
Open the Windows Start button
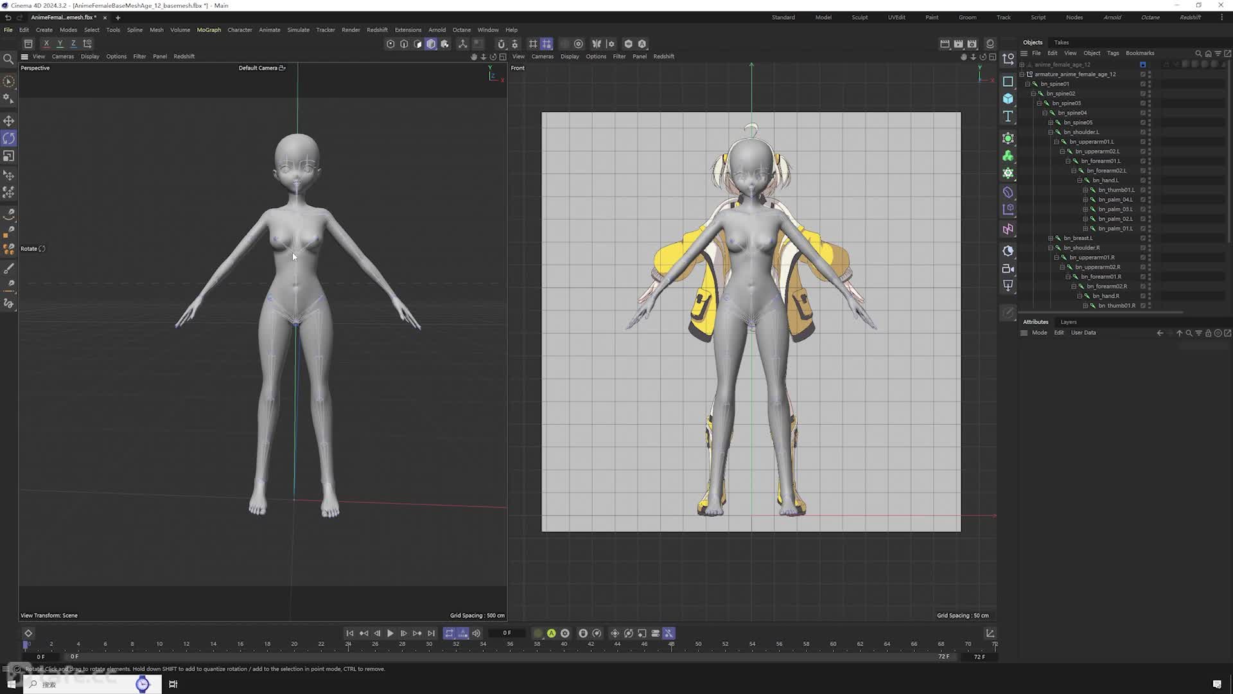coord(11,684)
